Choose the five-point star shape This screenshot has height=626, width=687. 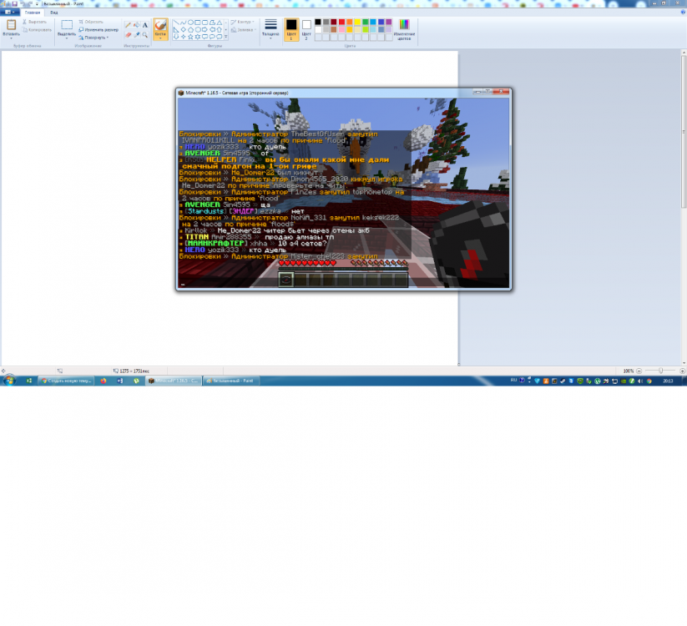coord(190,37)
